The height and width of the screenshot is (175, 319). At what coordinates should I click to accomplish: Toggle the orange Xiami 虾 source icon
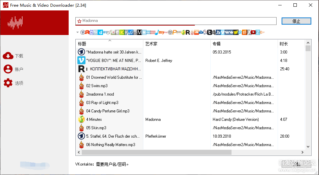[x=245, y=32]
